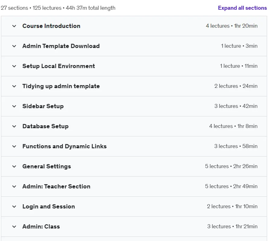The width and height of the screenshot is (268, 241).
Task: Click Admin Template Download heading text
Action: [x=61, y=46]
